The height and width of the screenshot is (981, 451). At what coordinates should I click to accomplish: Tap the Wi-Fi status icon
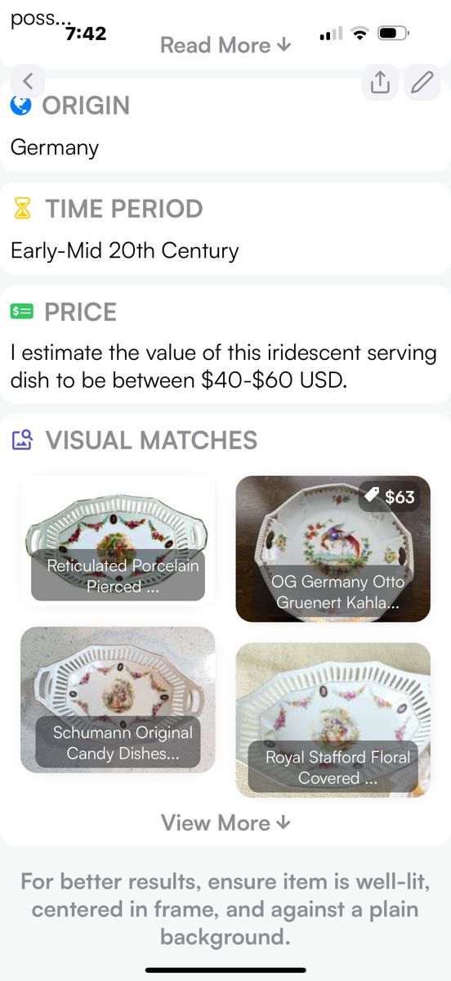tap(359, 34)
